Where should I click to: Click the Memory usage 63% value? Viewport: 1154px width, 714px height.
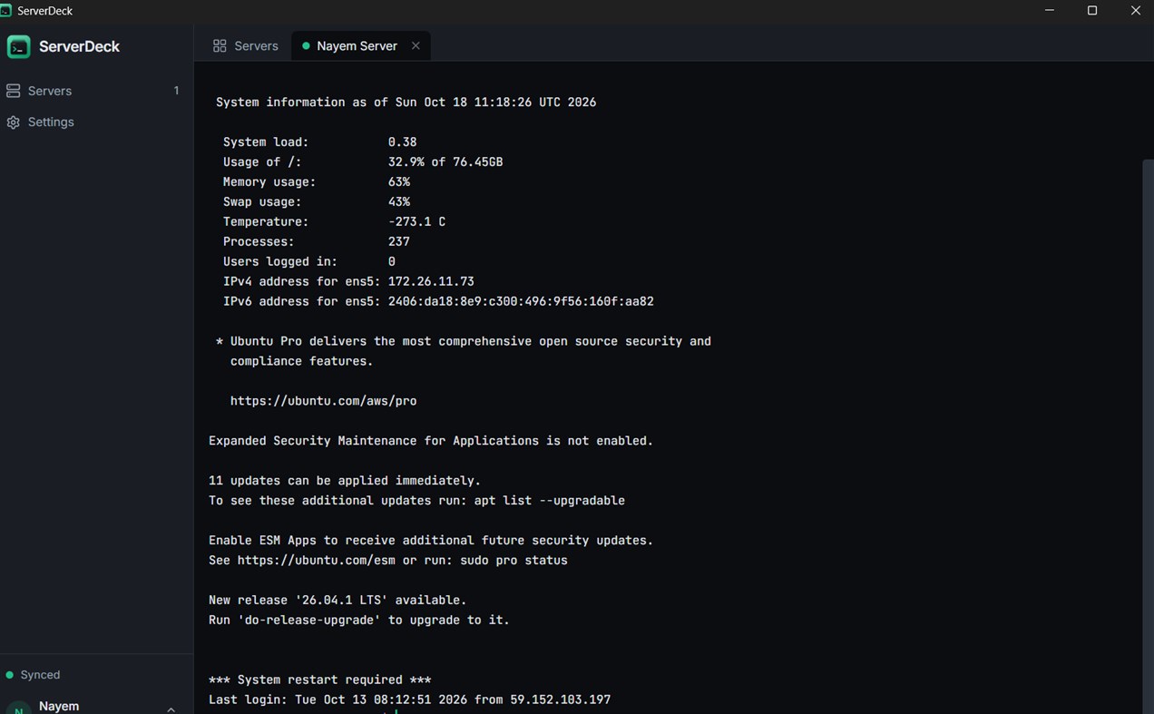pyautogui.click(x=399, y=181)
